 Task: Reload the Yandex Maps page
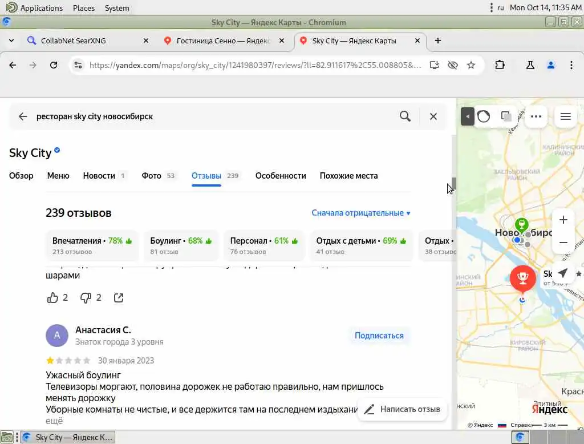click(x=54, y=65)
